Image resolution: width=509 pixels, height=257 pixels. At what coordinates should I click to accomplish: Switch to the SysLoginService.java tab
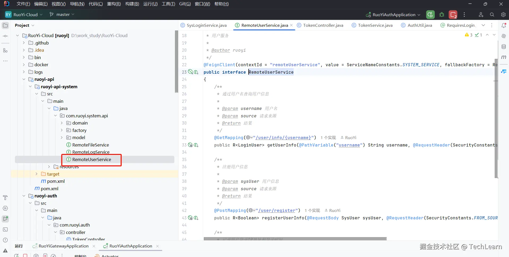click(x=204, y=25)
